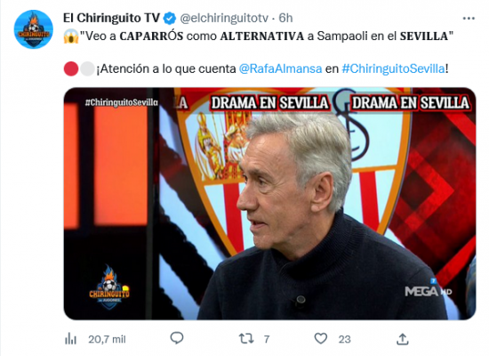Share the tweet with the upload icon
The width and height of the screenshot is (489, 356).
(x=403, y=339)
